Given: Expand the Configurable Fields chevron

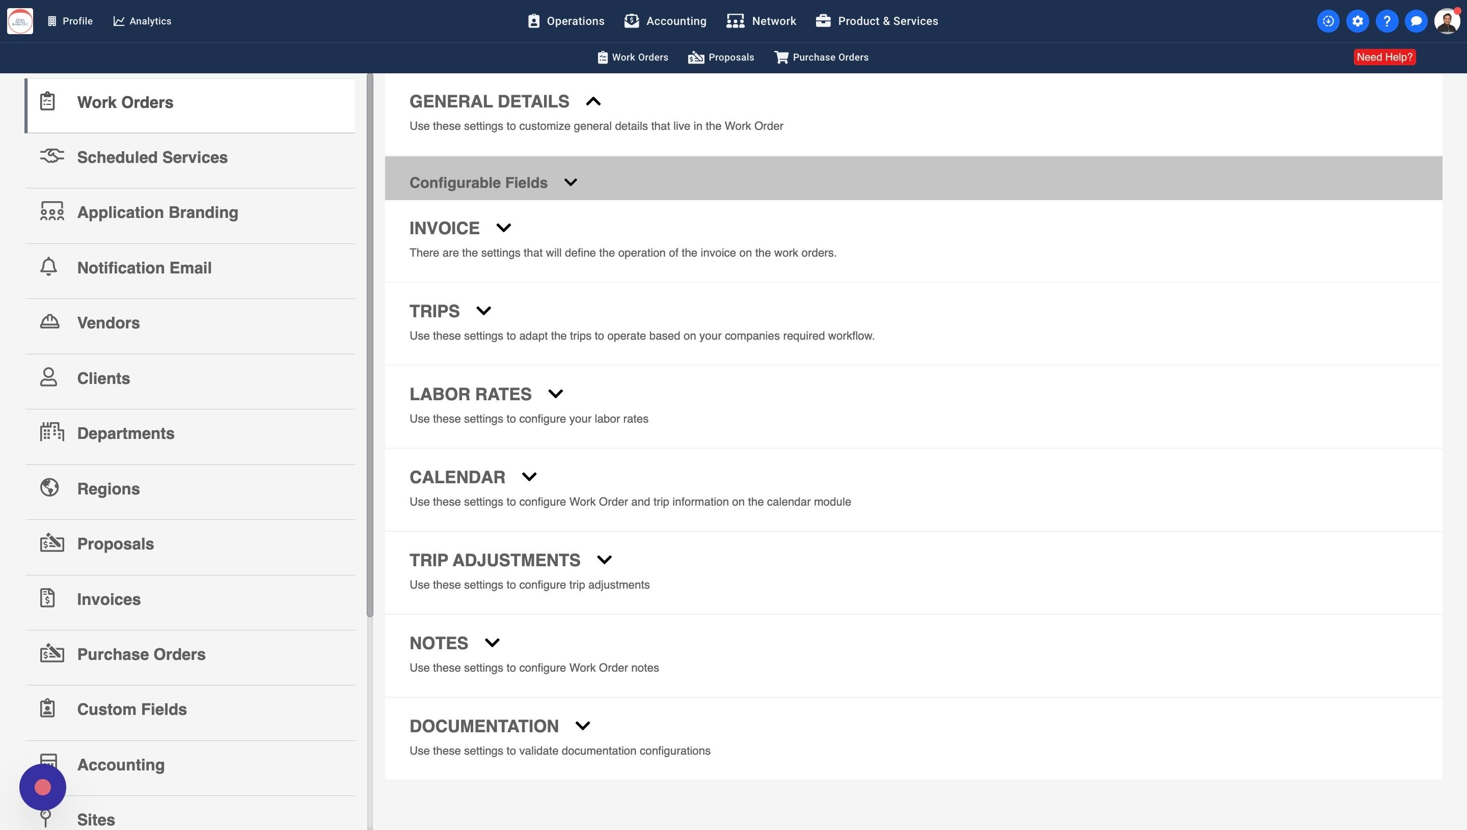Looking at the screenshot, I should [x=570, y=182].
